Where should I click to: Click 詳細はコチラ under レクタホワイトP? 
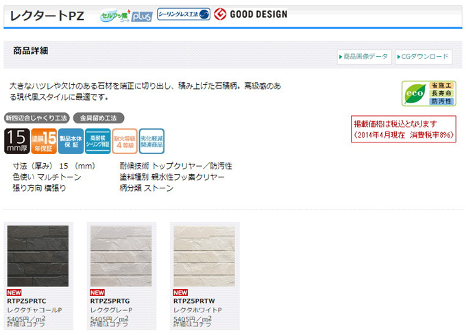click(x=193, y=324)
